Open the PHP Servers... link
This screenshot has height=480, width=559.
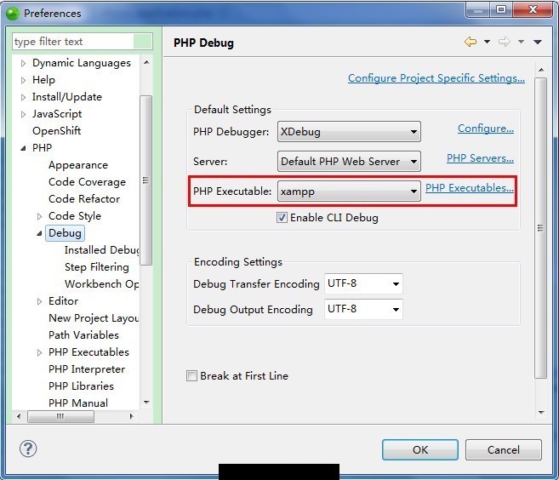[480, 158]
